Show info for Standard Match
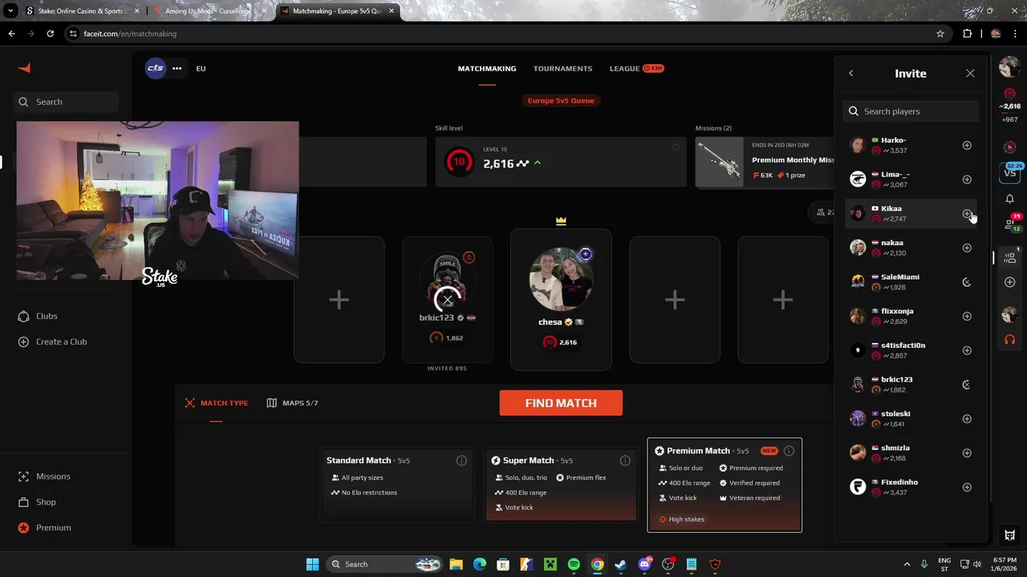This screenshot has width=1027, height=577. click(x=461, y=461)
